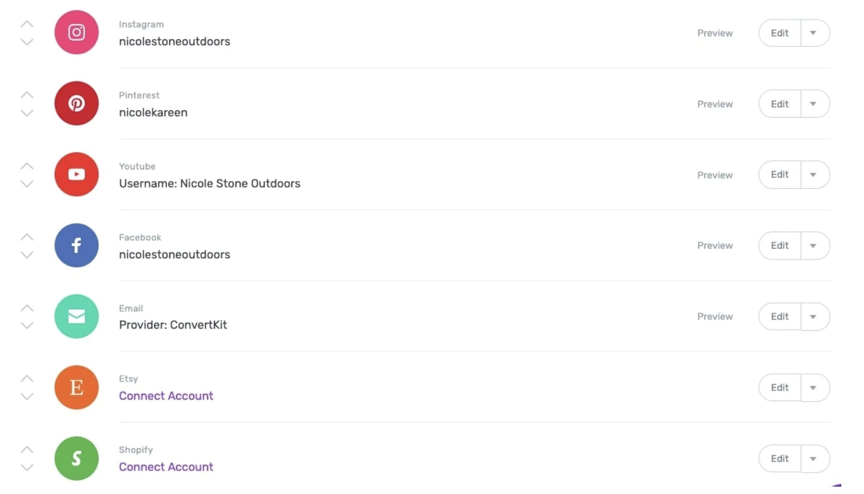Click the Instagram circle icon
The image size is (864, 494).
click(76, 32)
